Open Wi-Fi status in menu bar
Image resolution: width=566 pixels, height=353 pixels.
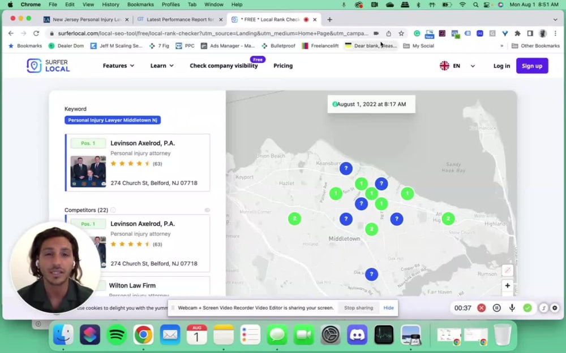(462, 5)
